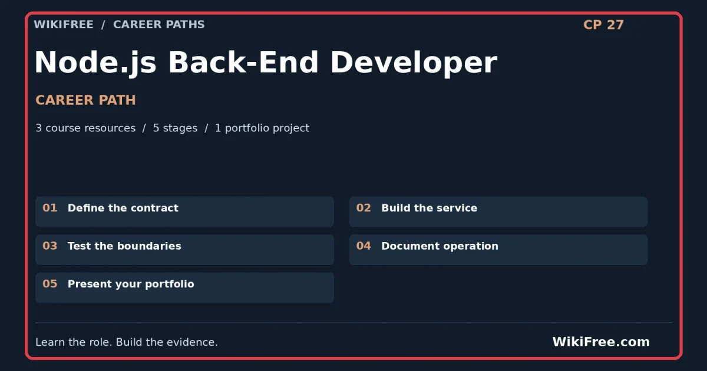Open stage 04 Document operation
The height and width of the screenshot is (371, 707).
click(x=498, y=250)
